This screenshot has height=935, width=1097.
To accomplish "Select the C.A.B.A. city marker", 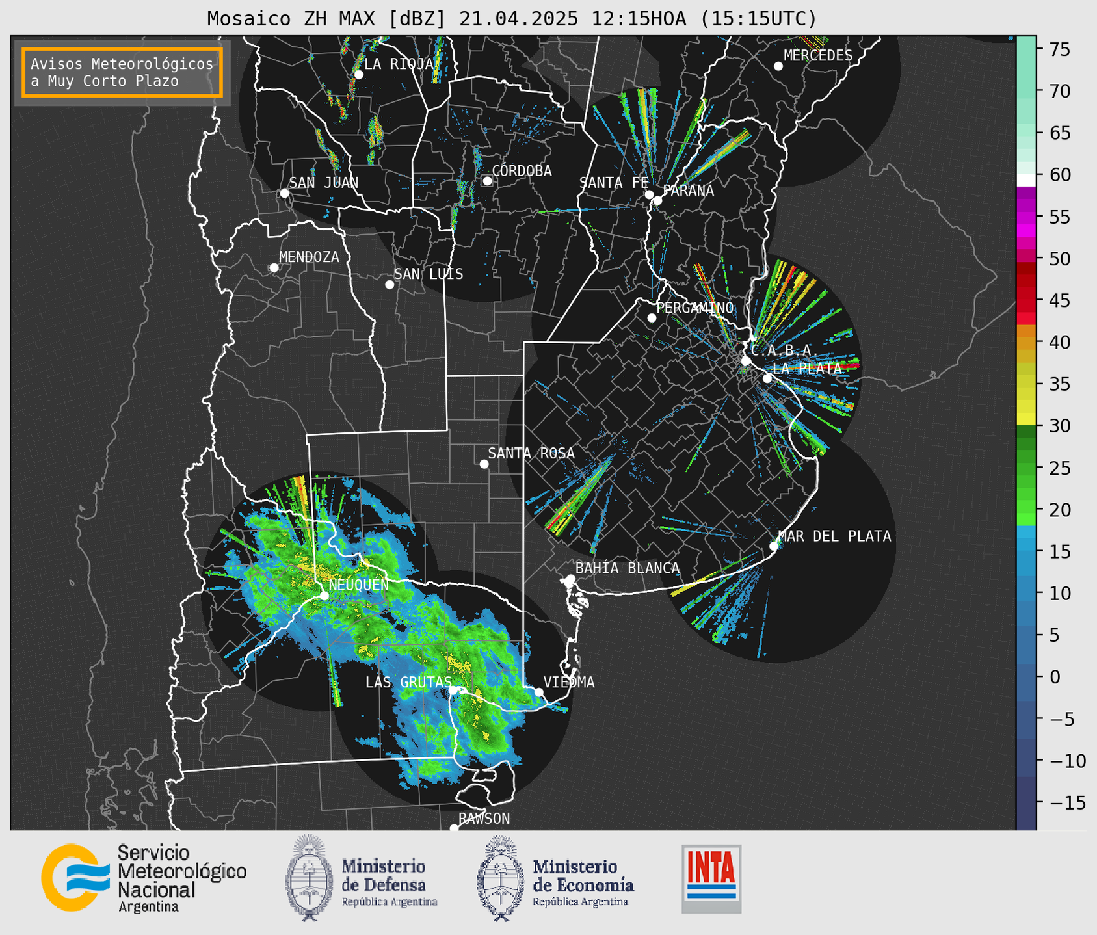I will pos(746,361).
